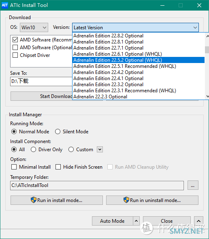Select Adrenalin Edition 22.8.1 Optional
Viewport: 209px width, 239px height.
(x=139, y=42)
